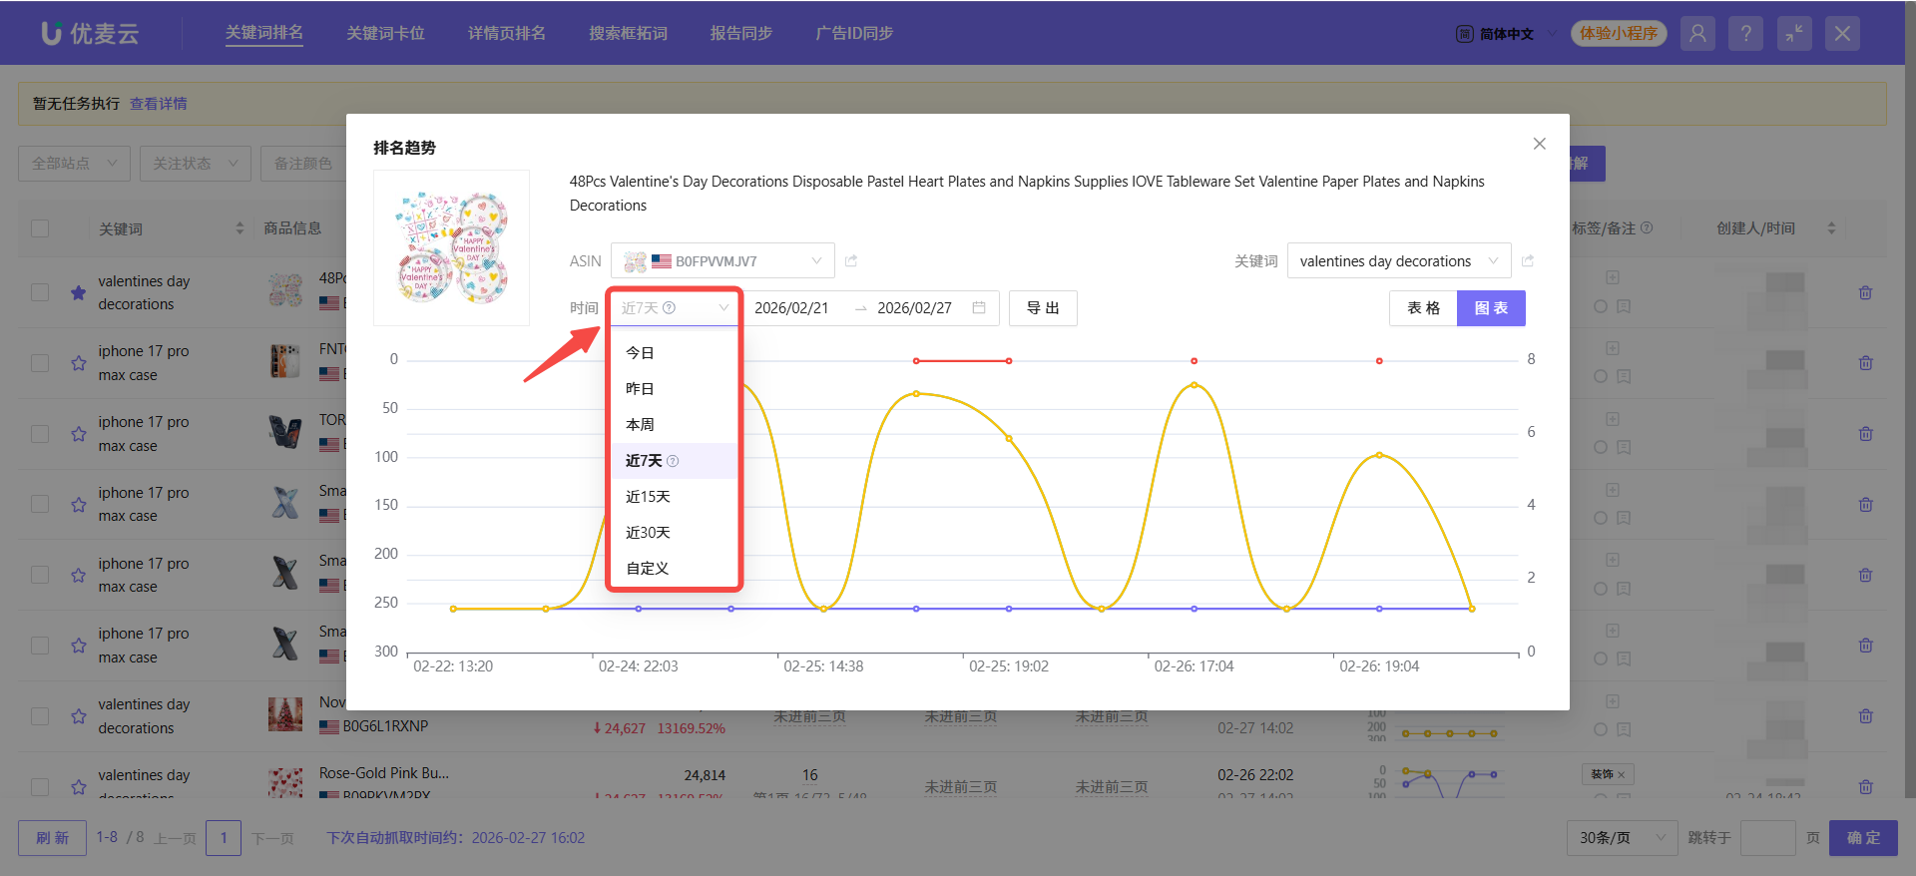Click 查看详情 link in notice bar
This screenshot has width=1916, height=876.
[x=159, y=104]
